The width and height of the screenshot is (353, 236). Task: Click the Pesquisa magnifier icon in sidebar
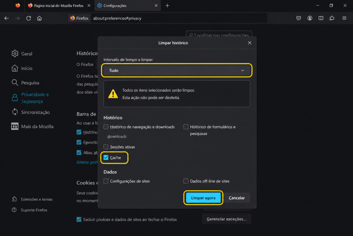tap(15, 83)
